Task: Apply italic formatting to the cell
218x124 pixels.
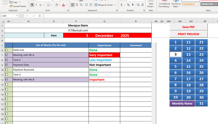Action: pyautogui.click(x=36, y=5)
